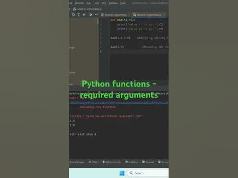Click the Expand All icon in project toolbar
The image size is (238, 178).
tap(79, 15)
